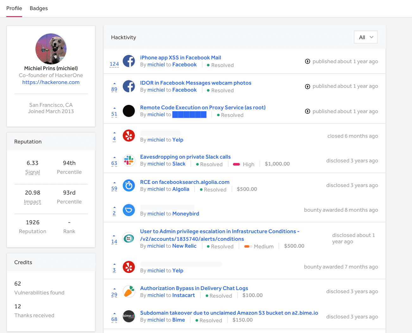Upvote the IDOR in Facebook Messages report
The image size is (412, 333).
coord(114,83)
